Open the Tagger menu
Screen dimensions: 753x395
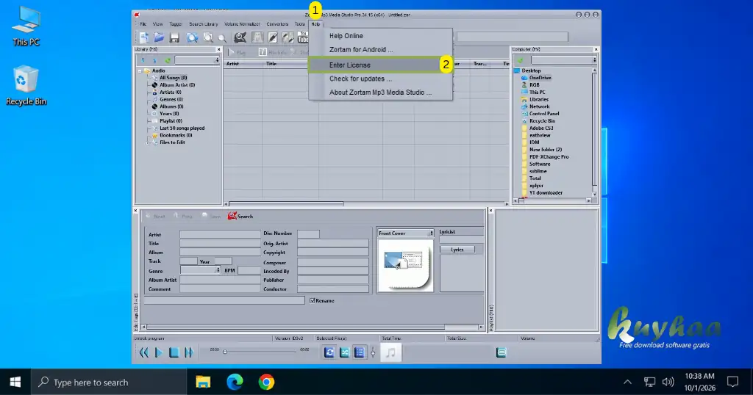(176, 24)
